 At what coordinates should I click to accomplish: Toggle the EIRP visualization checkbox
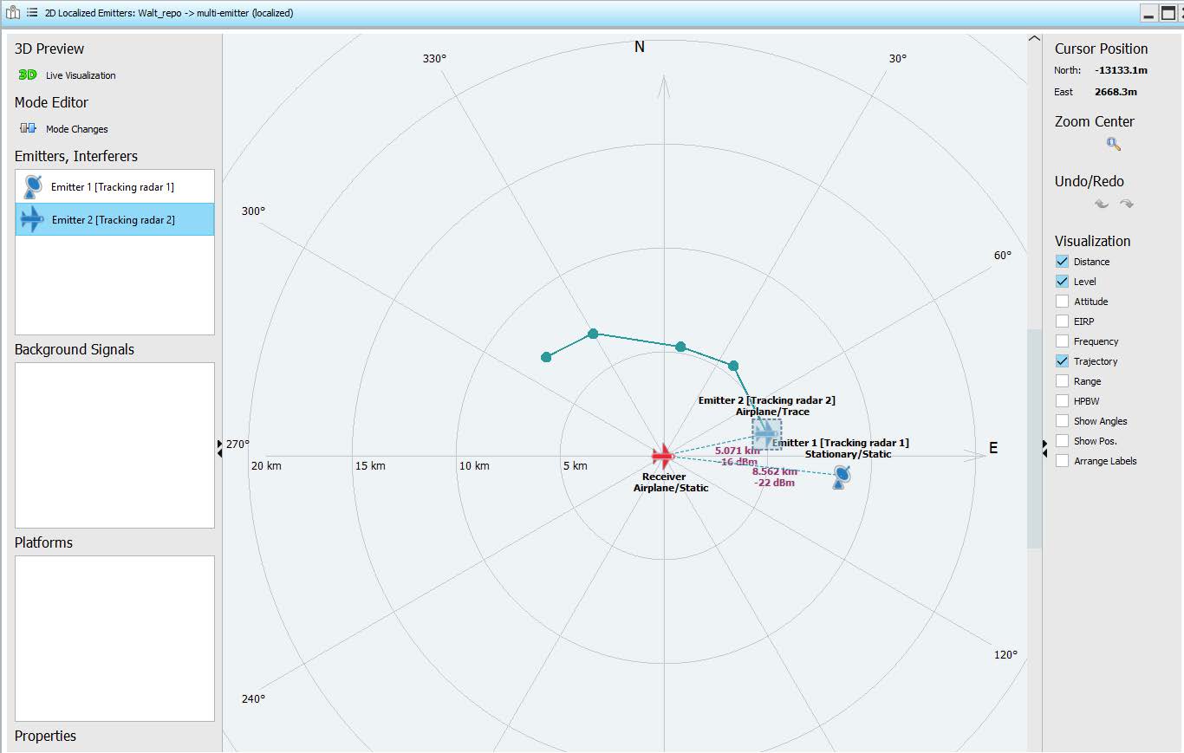(1062, 321)
